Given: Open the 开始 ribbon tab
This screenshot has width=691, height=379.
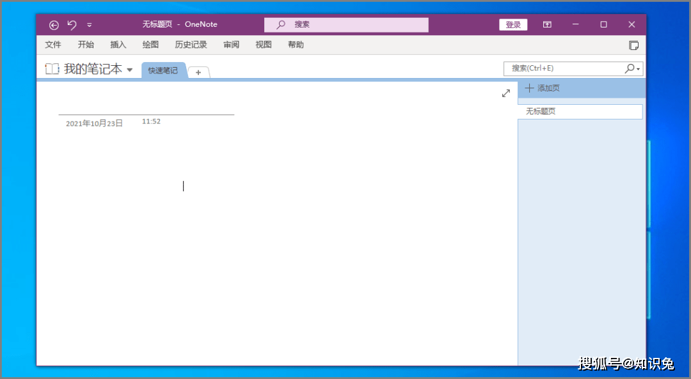Looking at the screenshot, I should point(86,45).
